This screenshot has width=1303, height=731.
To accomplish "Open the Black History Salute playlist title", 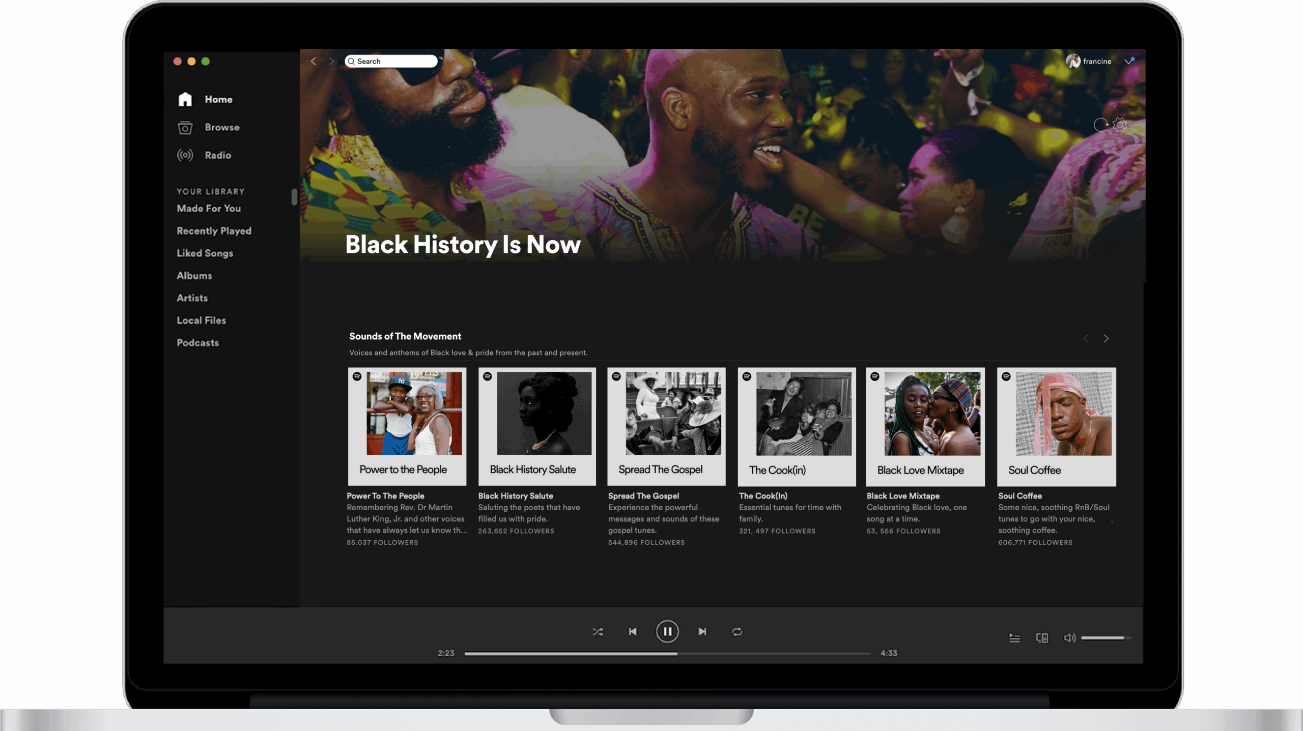I will click(x=515, y=496).
